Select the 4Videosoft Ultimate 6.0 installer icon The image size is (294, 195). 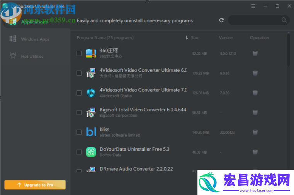tap(91, 73)
